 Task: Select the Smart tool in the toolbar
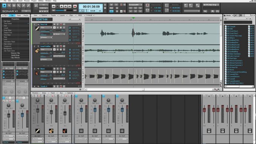coord(4,6)
